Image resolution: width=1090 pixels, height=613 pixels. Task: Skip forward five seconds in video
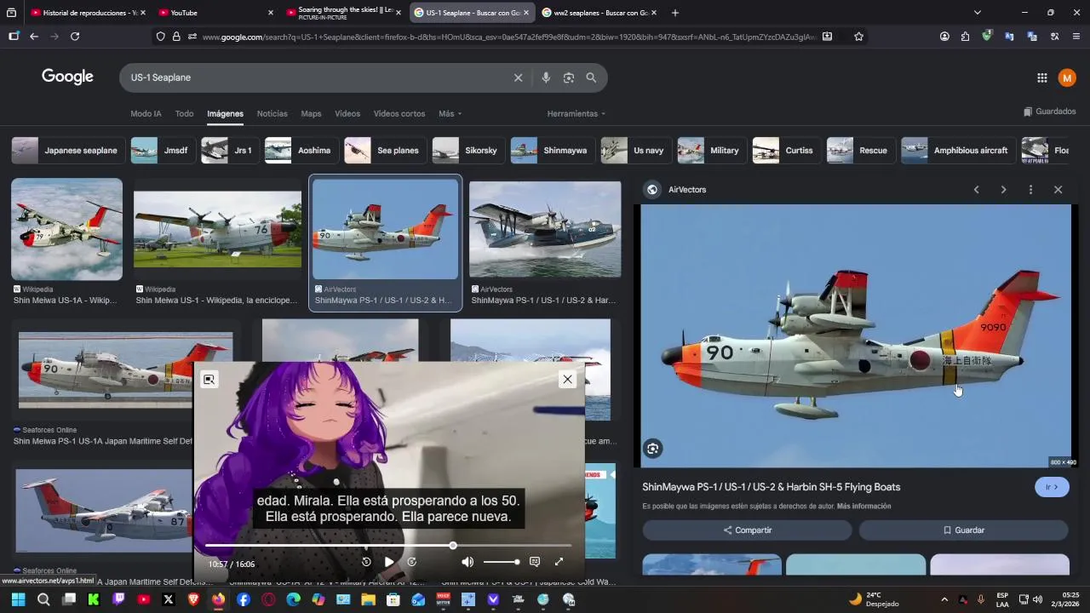tap(412, 562)
